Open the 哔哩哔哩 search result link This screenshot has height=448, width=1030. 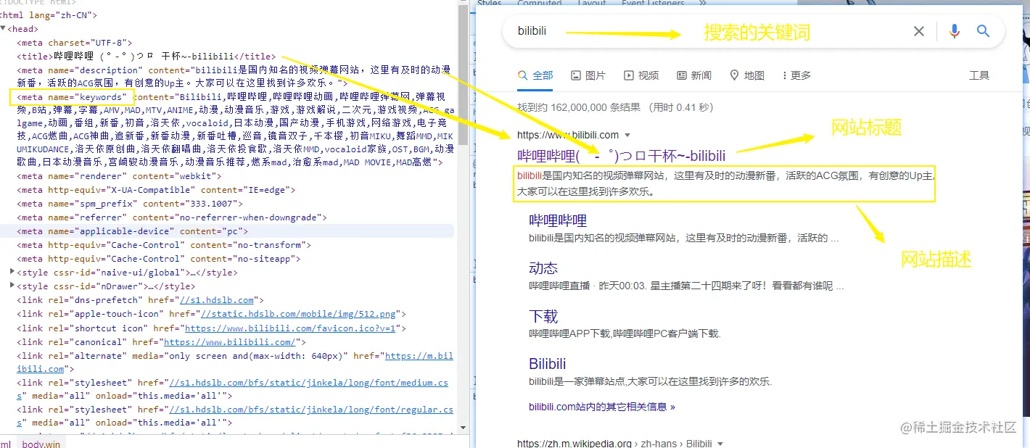tap(556, 220)
